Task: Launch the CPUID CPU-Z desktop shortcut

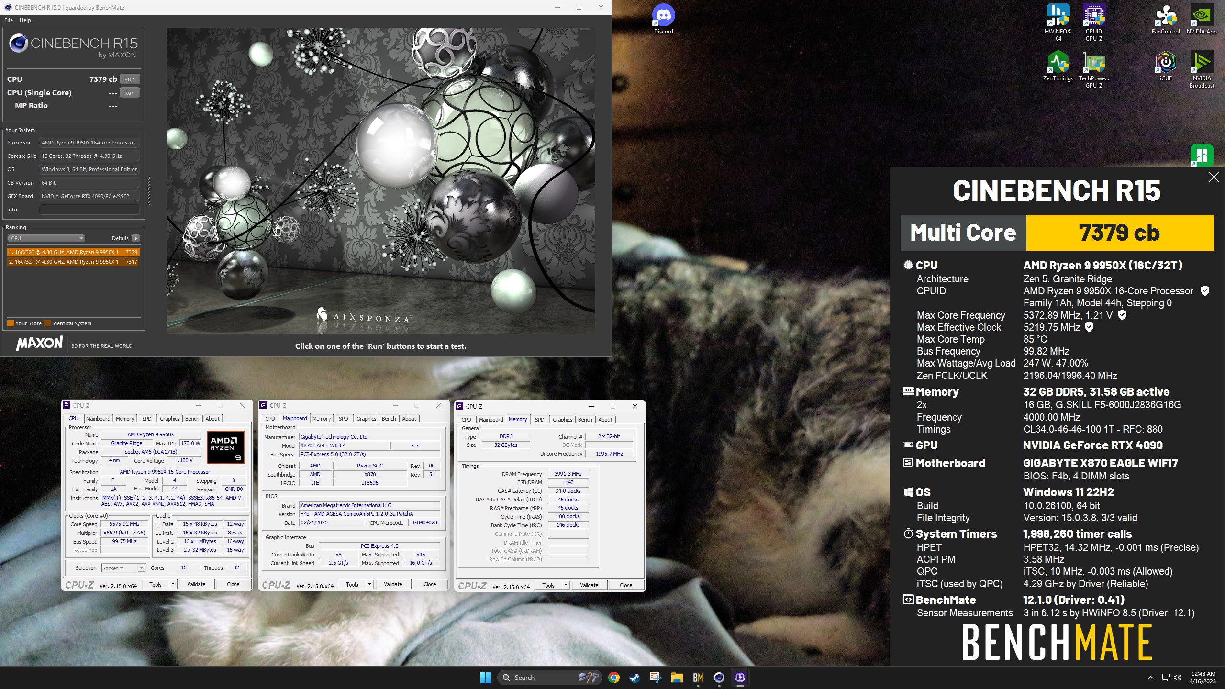Action: 1094,22
